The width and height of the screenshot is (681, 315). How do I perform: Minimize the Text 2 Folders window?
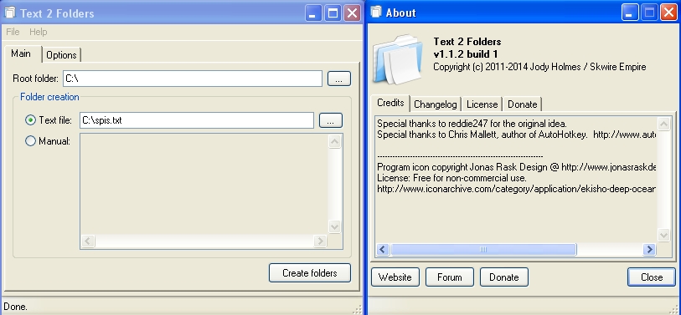312,13
